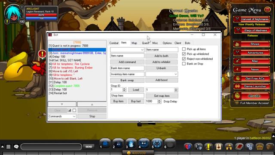Viewport: 275px width, 155px height.
Task: Click the Unbank button
Action: [162, 68]
